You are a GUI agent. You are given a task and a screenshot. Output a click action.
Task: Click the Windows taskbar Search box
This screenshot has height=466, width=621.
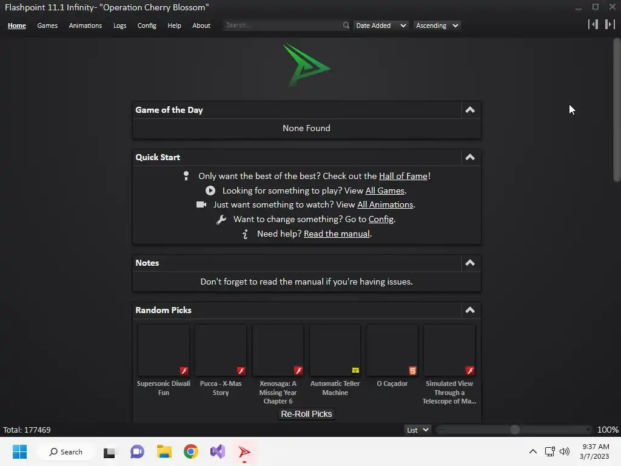[65, 451]
